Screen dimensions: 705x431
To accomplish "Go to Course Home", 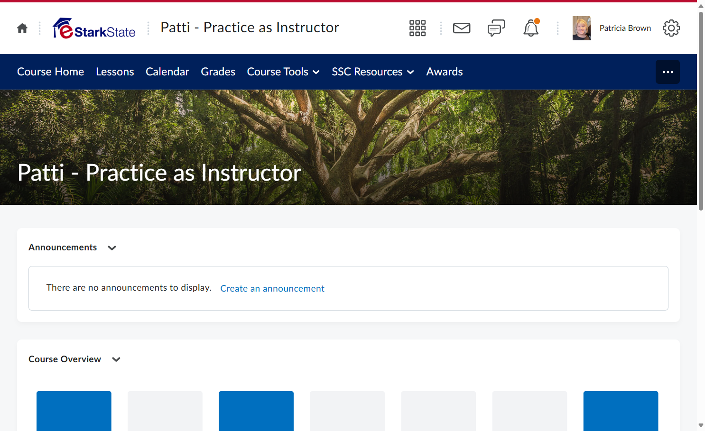I will point(51,72).
